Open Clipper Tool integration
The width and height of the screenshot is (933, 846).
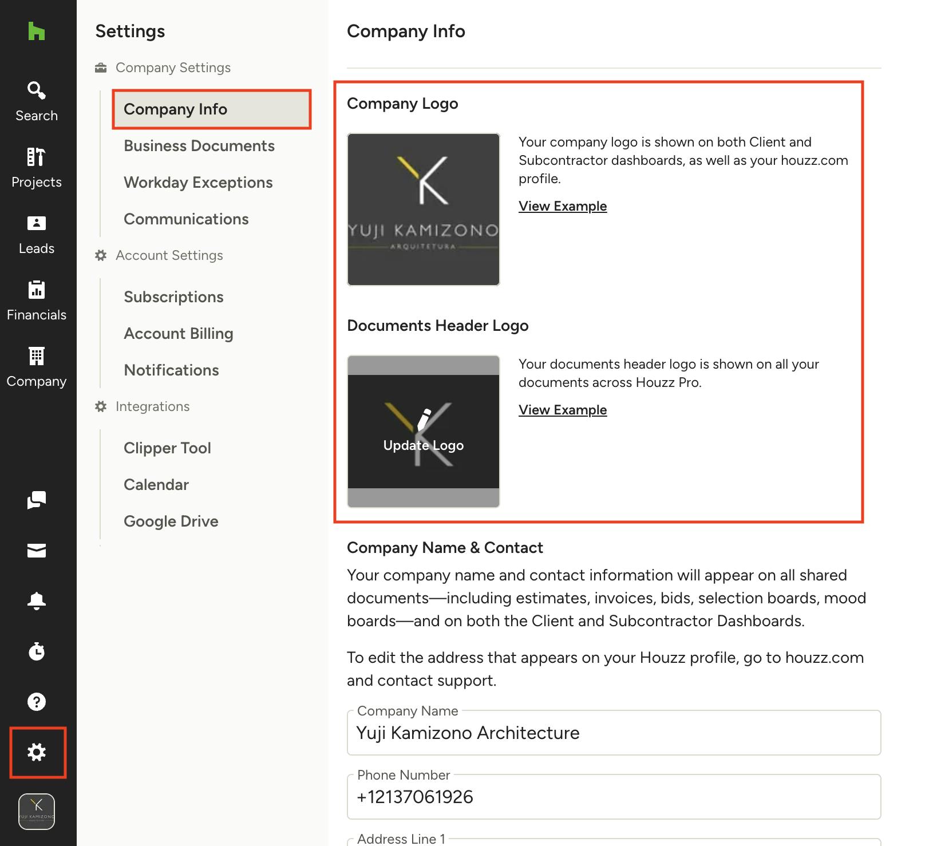167,448
